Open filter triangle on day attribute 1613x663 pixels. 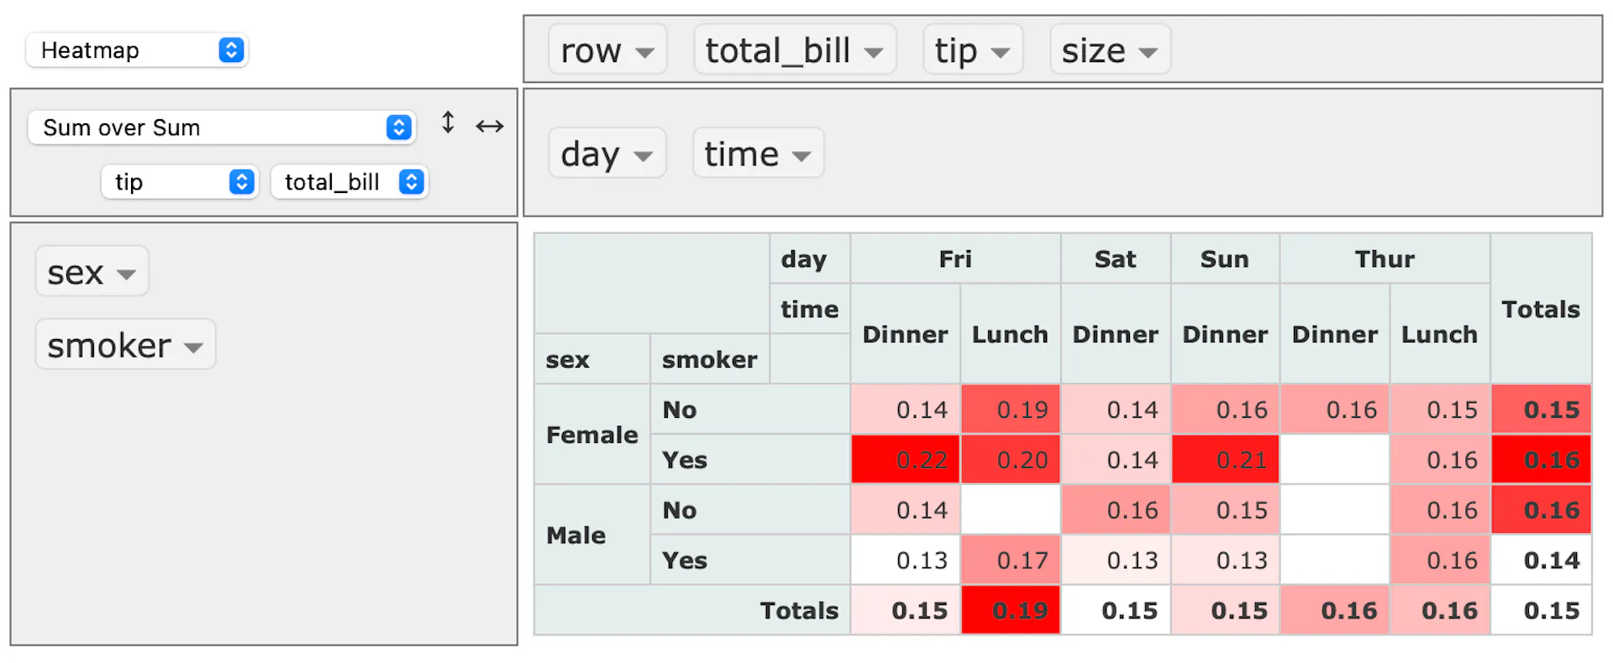[x=644, y=156]
